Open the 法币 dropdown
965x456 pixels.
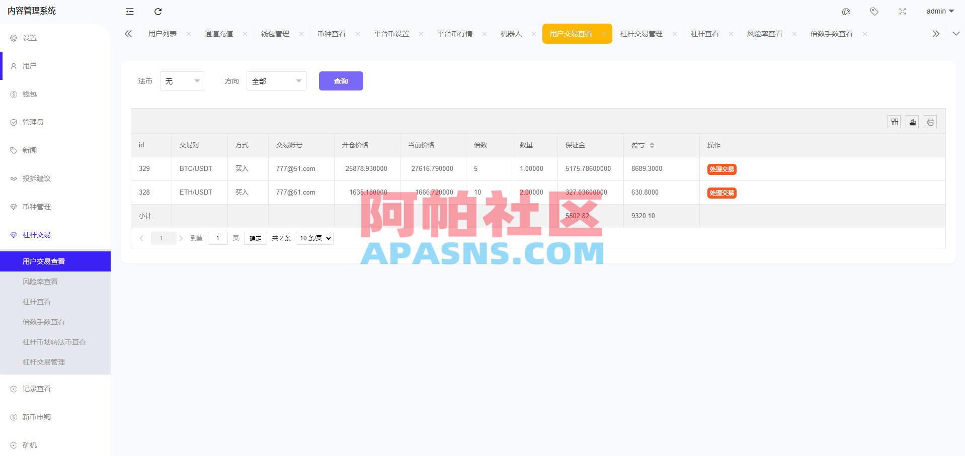coord(182,80)
